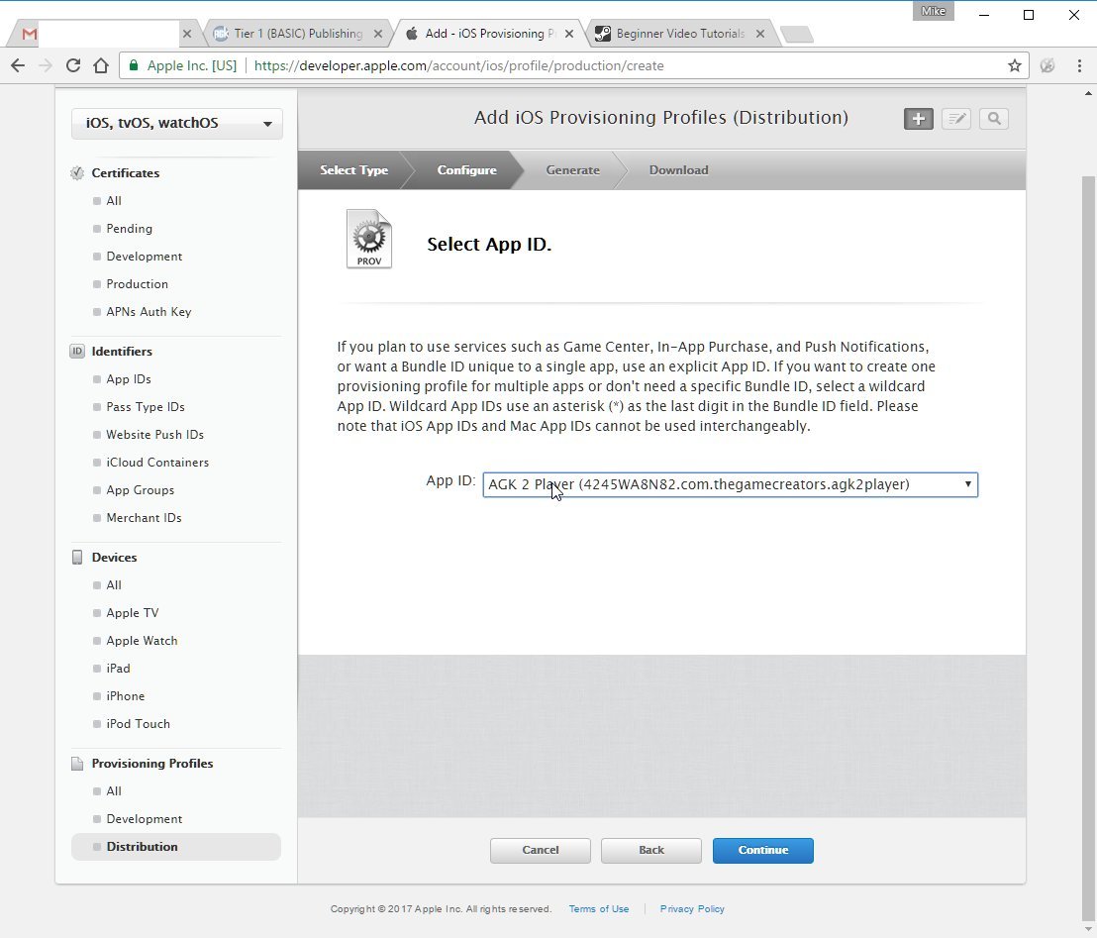Viewport: 1097px width, 938px height.
Task: Close the Gmail tab
Action: tap(187, 34)
